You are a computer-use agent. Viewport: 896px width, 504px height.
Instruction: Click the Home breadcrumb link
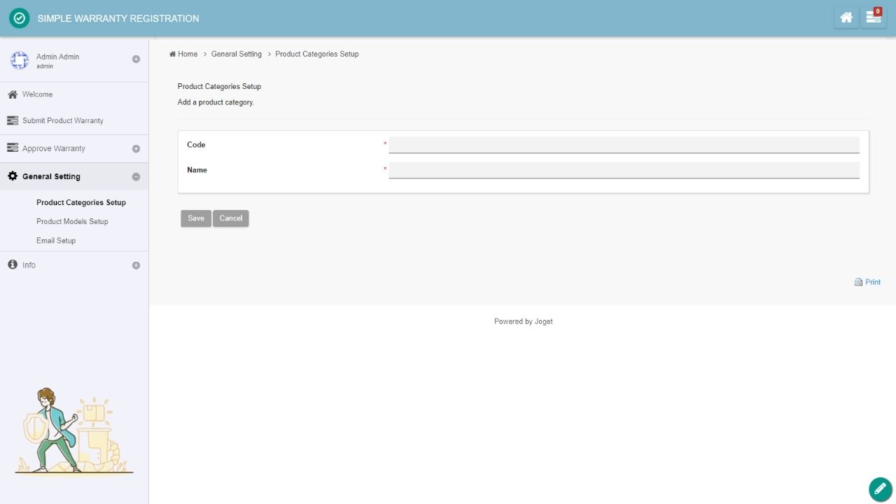tap(187, 54)
